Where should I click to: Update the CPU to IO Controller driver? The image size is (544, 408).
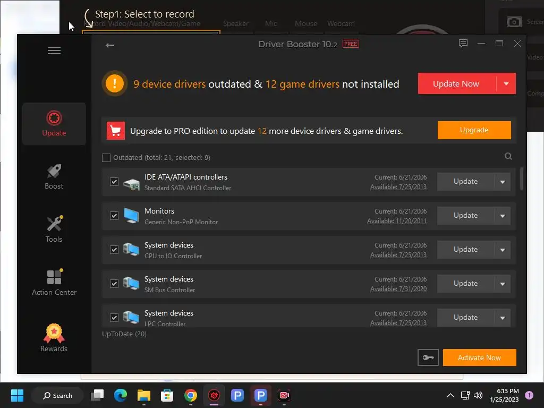(x=465, y=250)
